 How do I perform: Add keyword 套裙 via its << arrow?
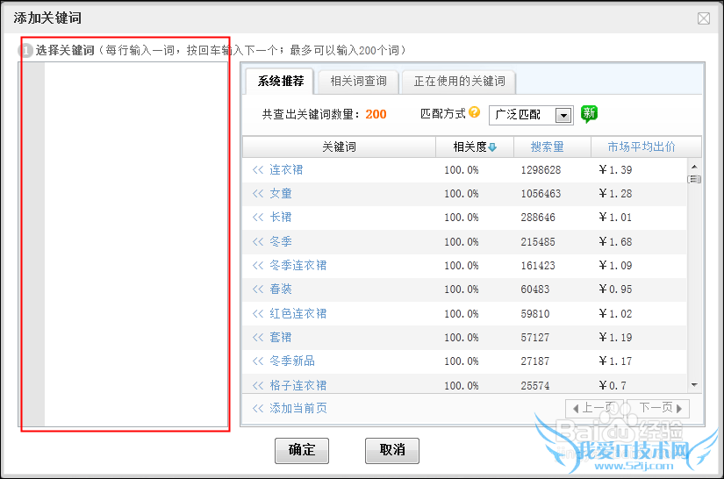258,338
